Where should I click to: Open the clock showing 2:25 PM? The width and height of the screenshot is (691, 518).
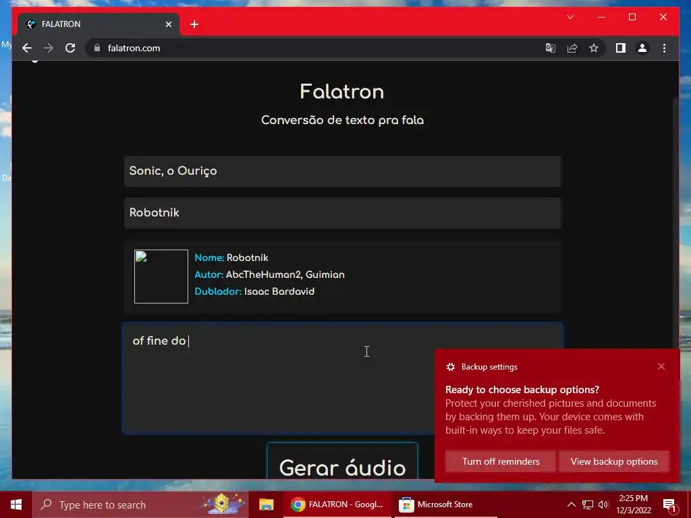point(633,505)
